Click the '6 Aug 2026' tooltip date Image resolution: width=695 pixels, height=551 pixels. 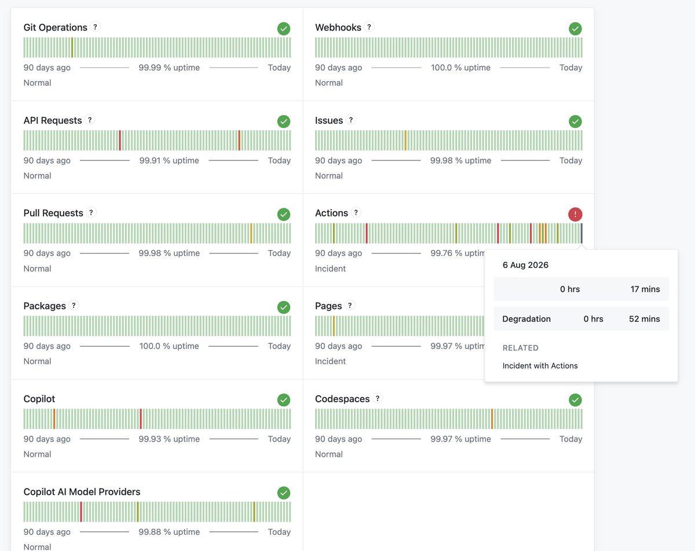coord(525,265)
